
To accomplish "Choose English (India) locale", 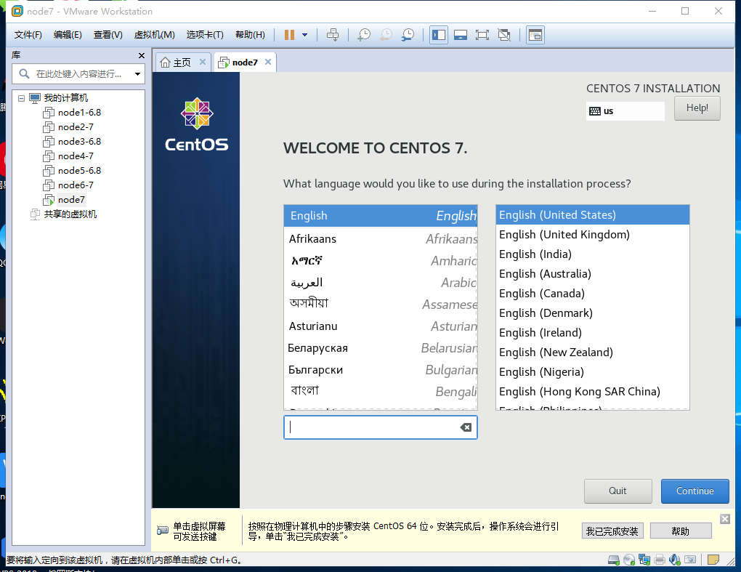I will click(x=593, y=254).
